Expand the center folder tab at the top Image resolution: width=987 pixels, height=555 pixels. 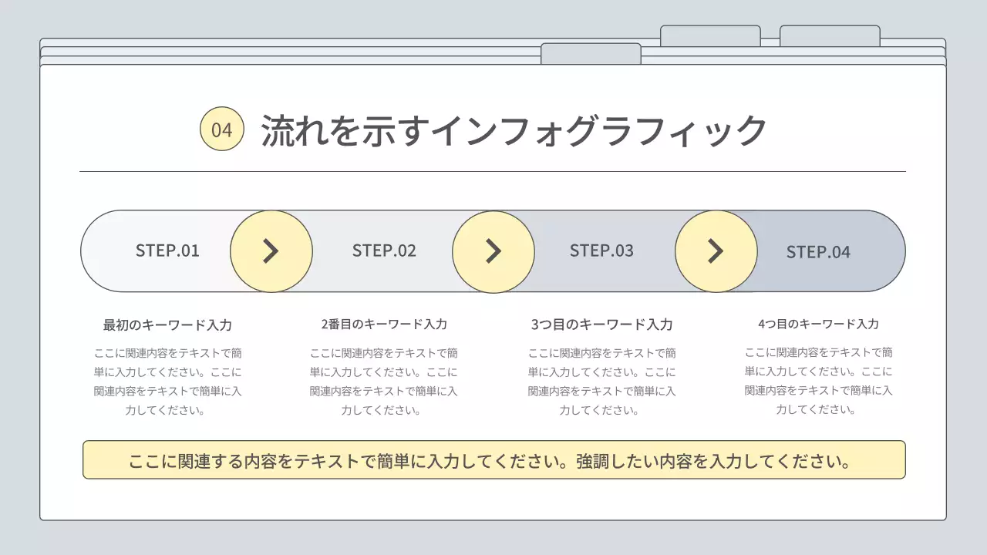591,52
